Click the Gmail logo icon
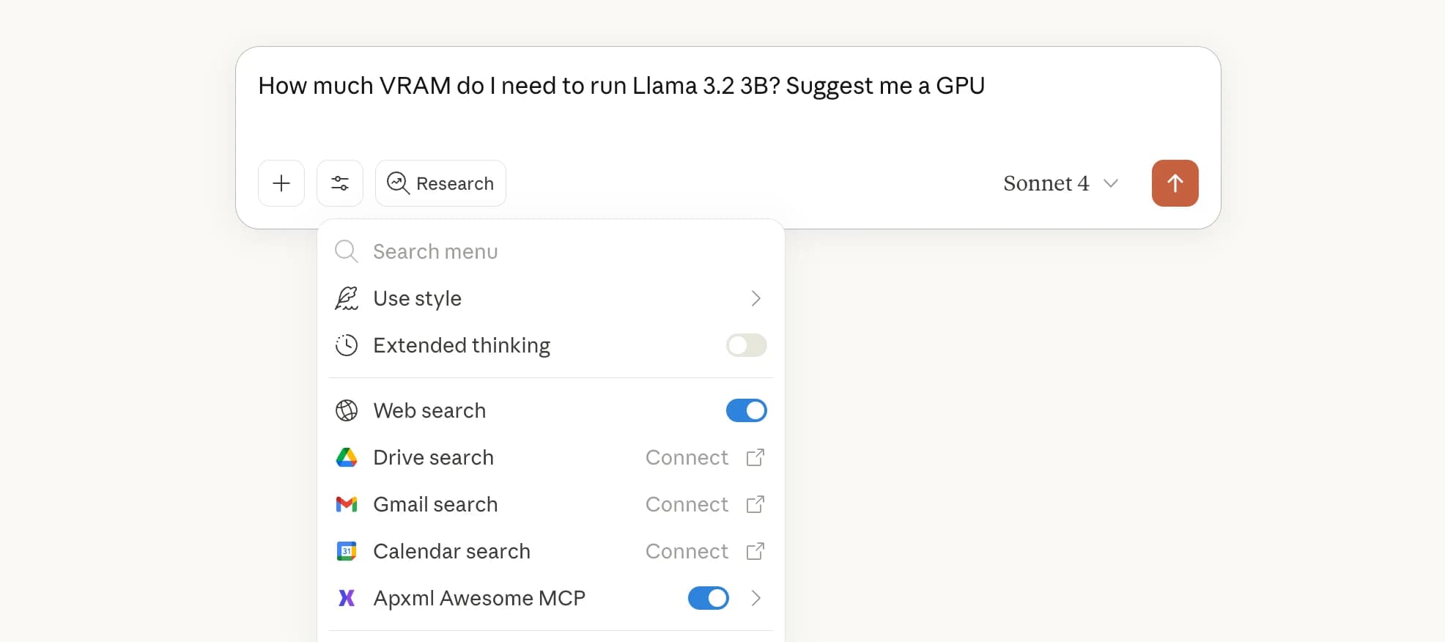 click(x=347, y=504)
